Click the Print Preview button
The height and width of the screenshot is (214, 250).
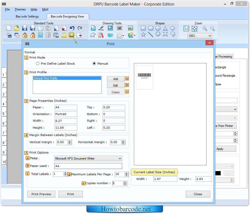pyautogui.click(x=41, y=194)
